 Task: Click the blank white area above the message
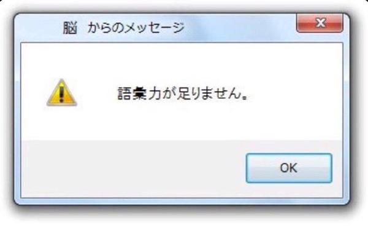(182, 62)
